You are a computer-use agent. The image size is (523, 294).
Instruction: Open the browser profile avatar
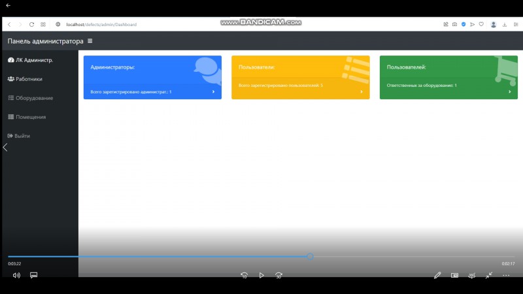(x=494, y=24)
